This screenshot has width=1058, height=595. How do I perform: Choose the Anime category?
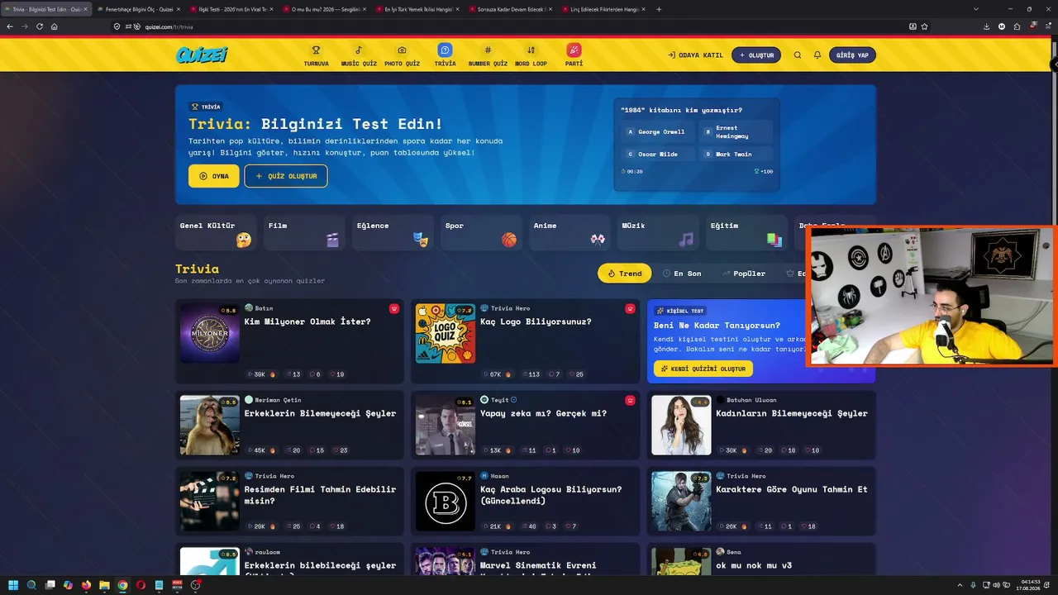click(x=570, y=233)
